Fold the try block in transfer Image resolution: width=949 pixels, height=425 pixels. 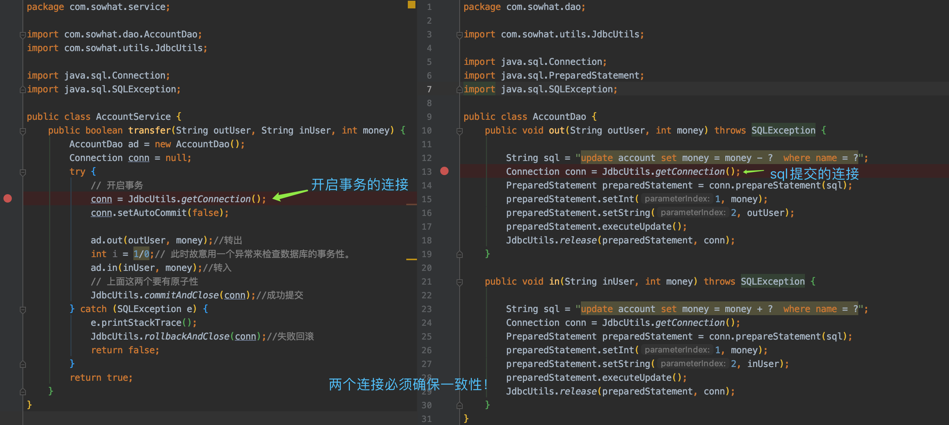[22, 172]
